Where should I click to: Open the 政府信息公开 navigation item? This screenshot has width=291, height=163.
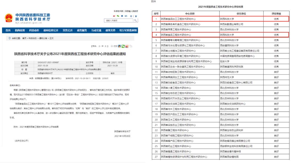(51, 30)
